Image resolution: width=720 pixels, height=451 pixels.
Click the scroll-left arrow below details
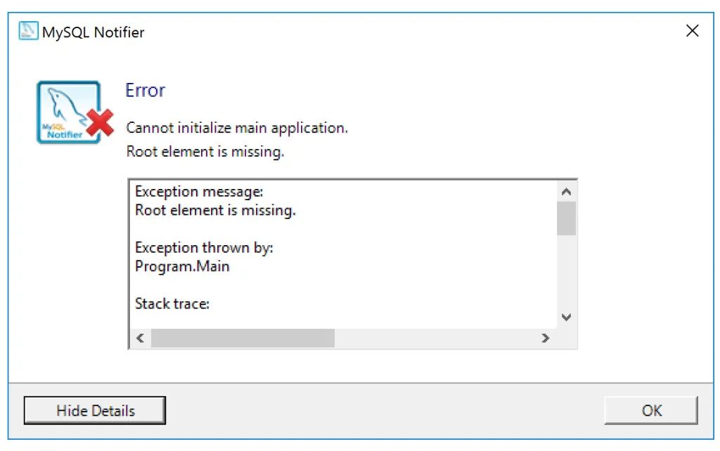click(x=139, y=339)
